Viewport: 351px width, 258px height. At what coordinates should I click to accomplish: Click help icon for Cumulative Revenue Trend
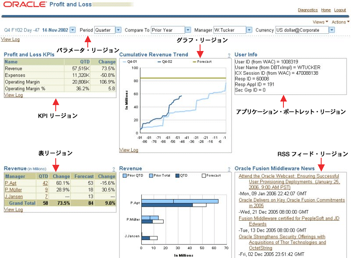pos(229,55)
